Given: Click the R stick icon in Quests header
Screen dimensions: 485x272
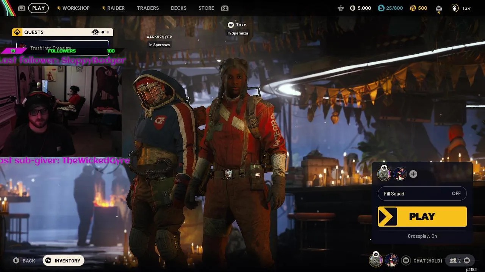Looking at the screenshot, I should coord(95,32).
